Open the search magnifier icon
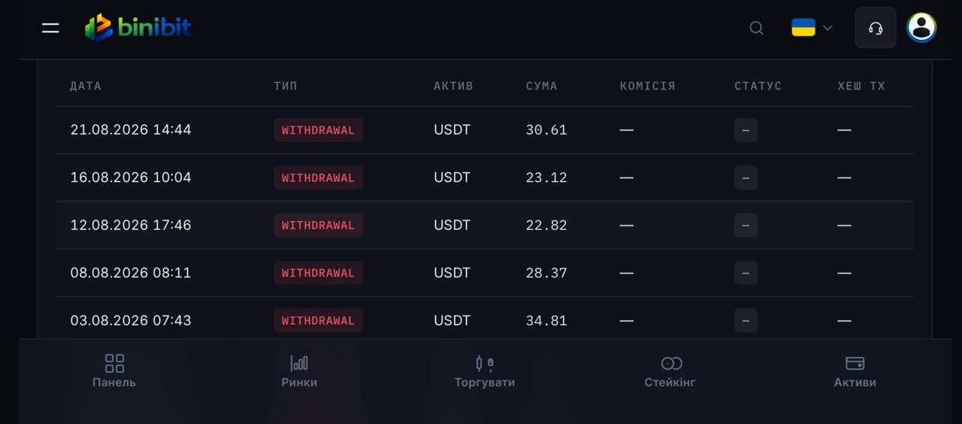 [757, 28]
